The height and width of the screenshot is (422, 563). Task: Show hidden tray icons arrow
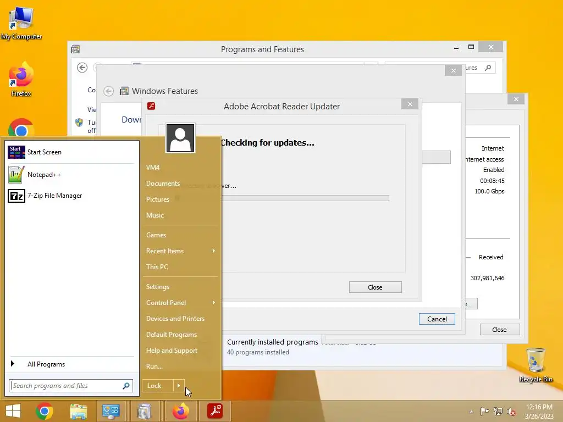471,412
